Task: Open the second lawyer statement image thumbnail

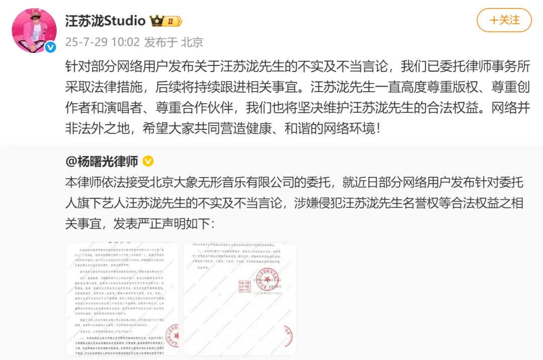Action: (240, 299)
